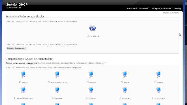Tick the maq24 checkbox
This screenshot has height=105, width=187.
click(x=20, y=82)
